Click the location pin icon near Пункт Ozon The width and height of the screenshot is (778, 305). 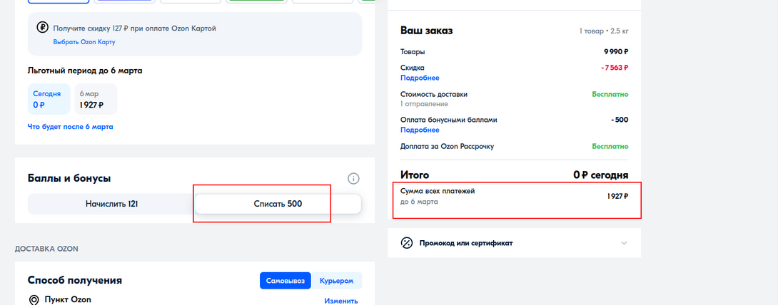(x=34, y=300)
